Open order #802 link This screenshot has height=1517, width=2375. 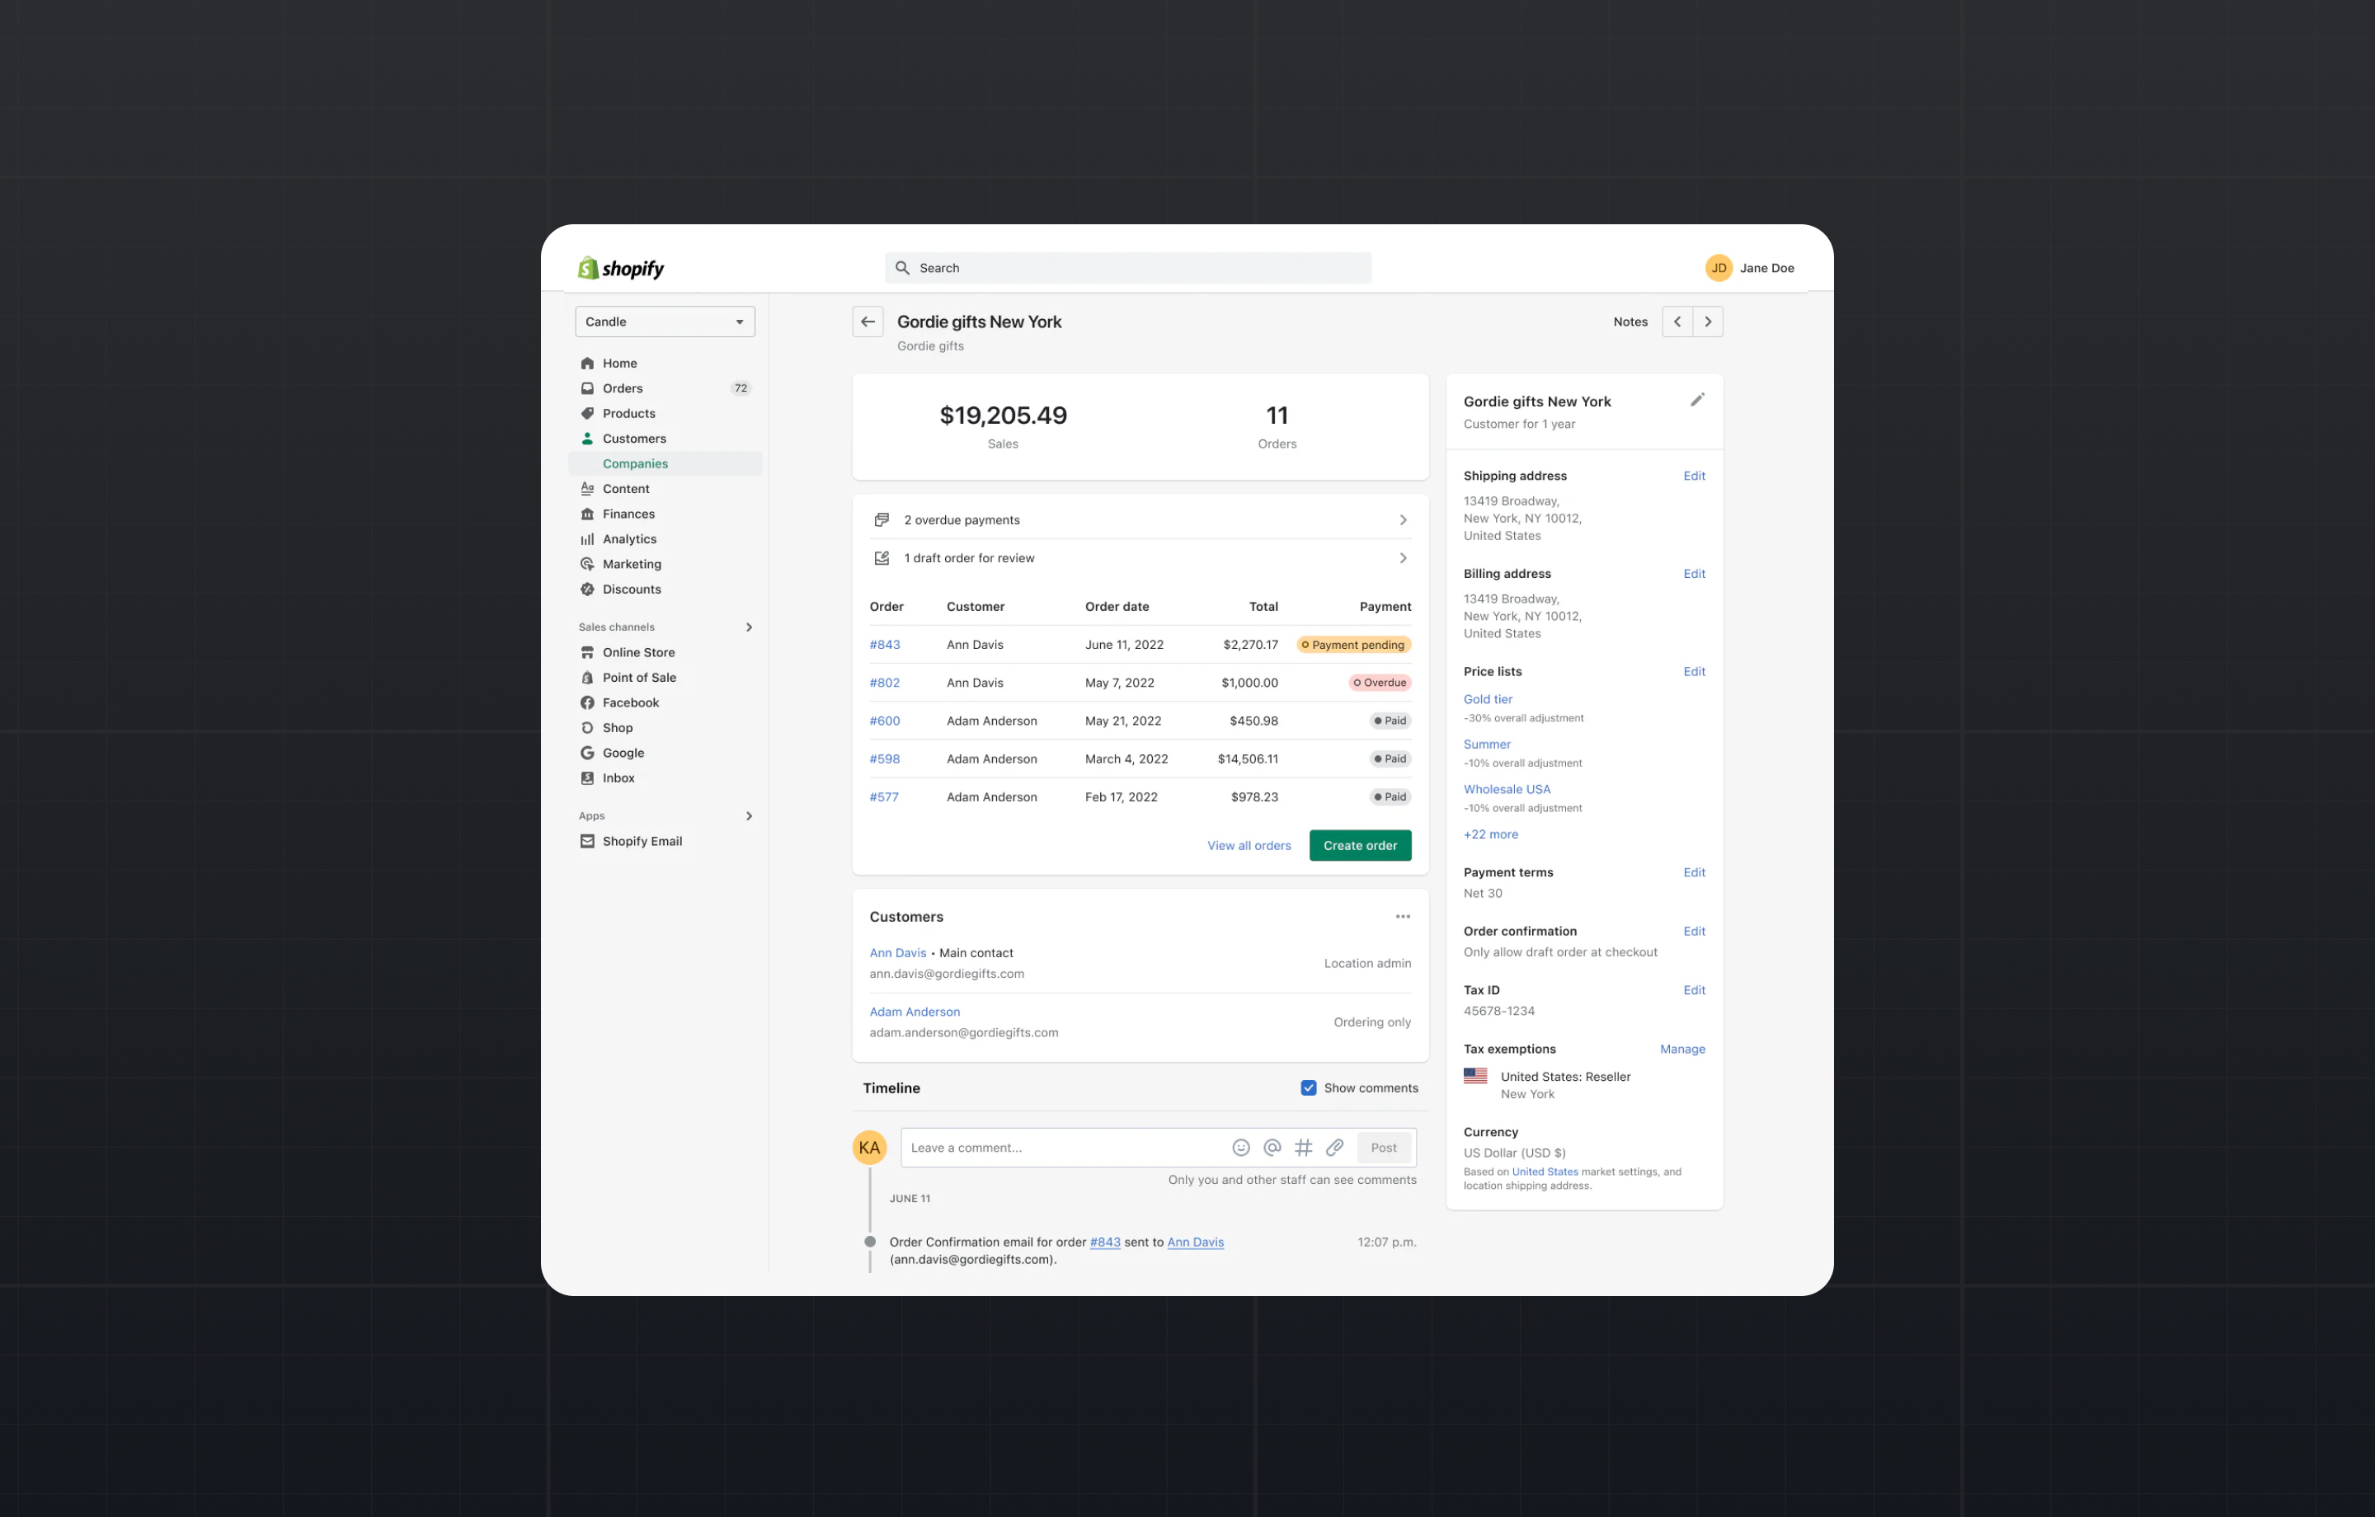coord(885,683)
